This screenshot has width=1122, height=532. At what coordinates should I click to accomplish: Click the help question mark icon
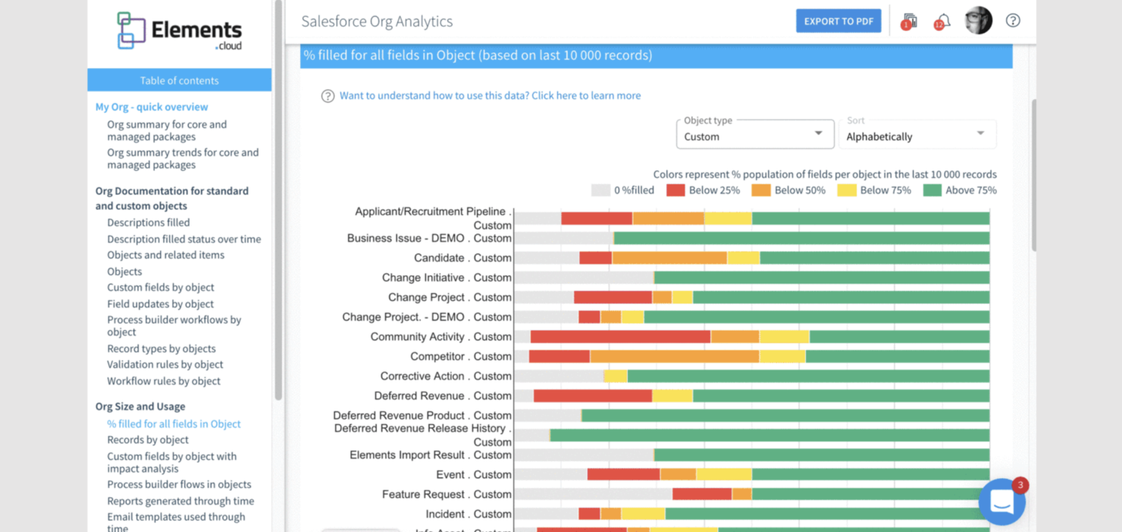[1013, 20]
